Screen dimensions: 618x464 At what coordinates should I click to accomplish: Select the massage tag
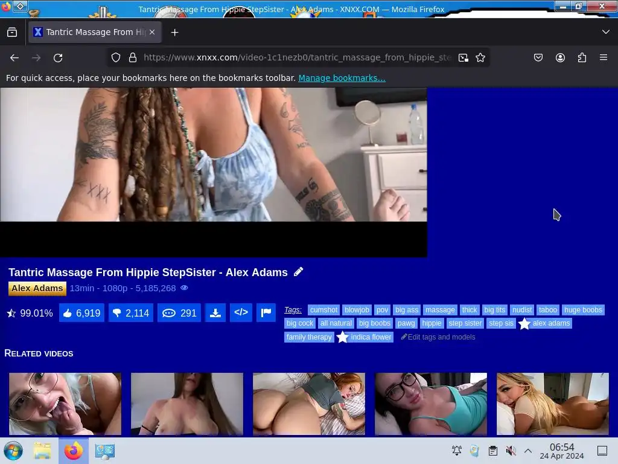440,310
